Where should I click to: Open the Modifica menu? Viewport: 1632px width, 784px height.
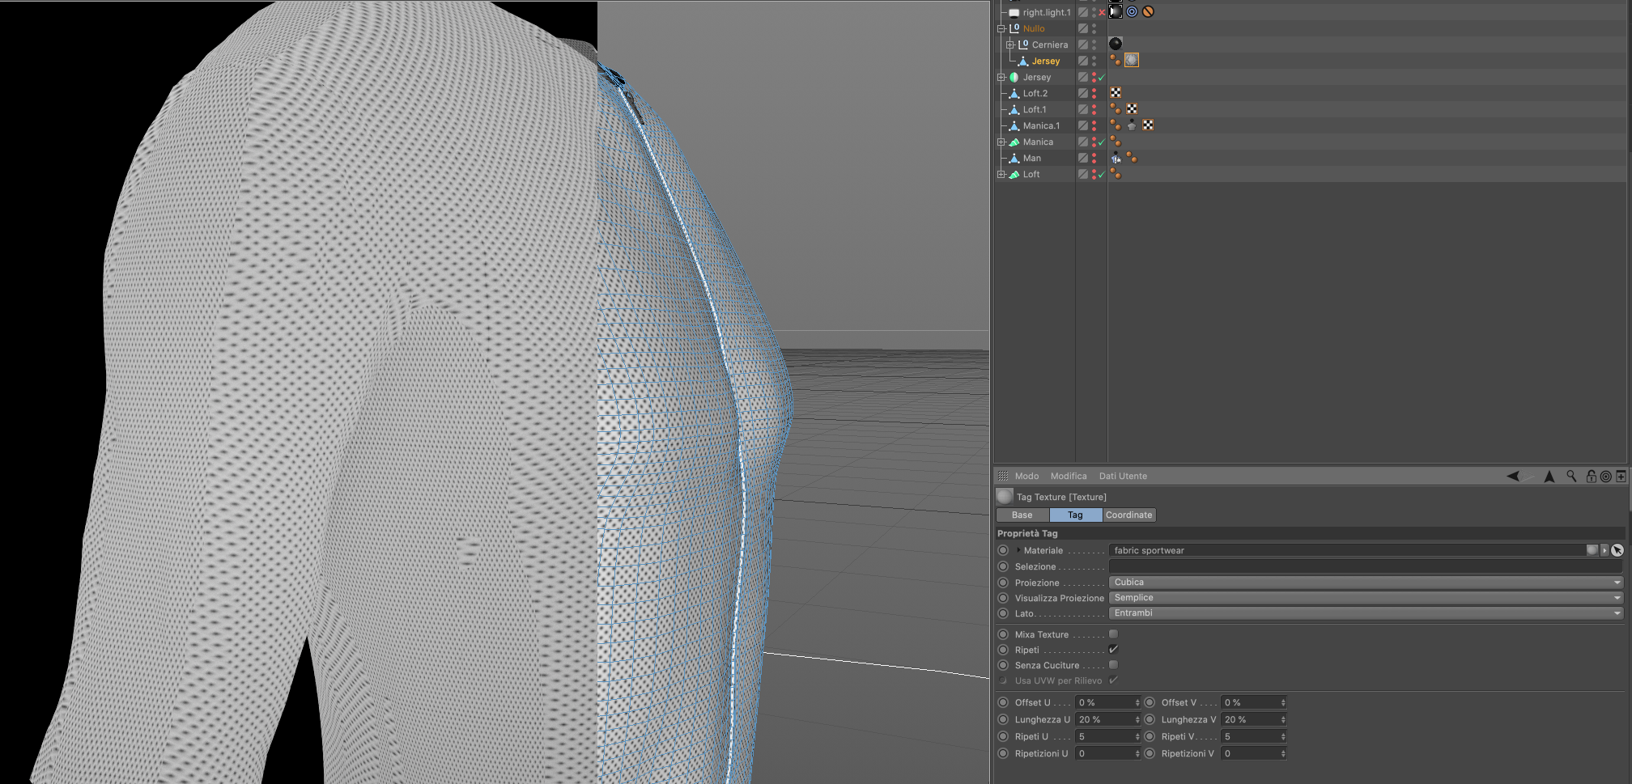tap(1069, 476)
